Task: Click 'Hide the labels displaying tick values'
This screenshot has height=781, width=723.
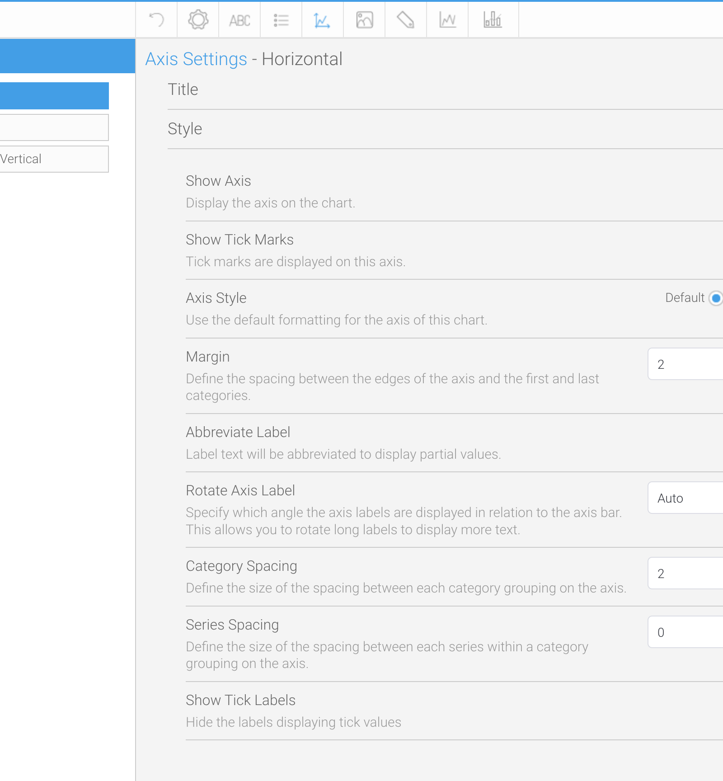Action: coord(293,722)
